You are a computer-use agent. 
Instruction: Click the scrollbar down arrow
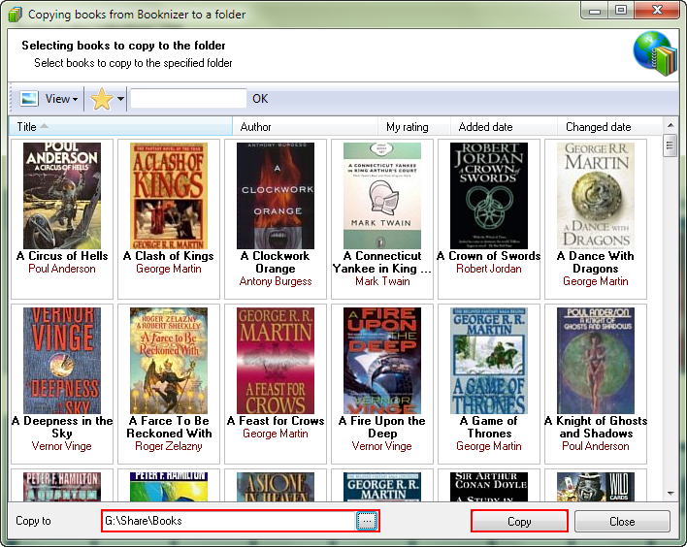(x=671, y=494)
